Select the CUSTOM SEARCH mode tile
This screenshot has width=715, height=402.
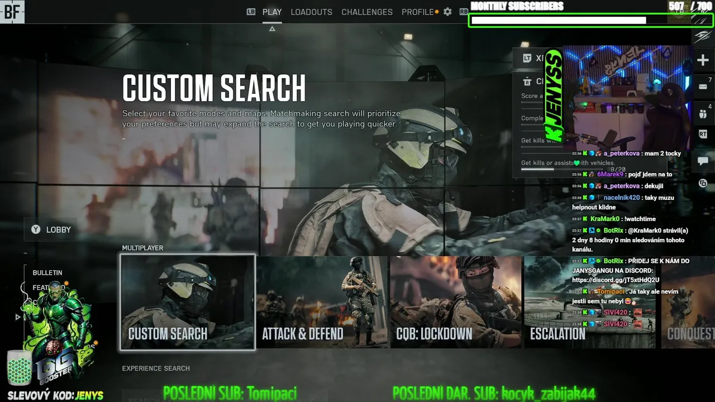pyautogui.click(x=188, y=302)
